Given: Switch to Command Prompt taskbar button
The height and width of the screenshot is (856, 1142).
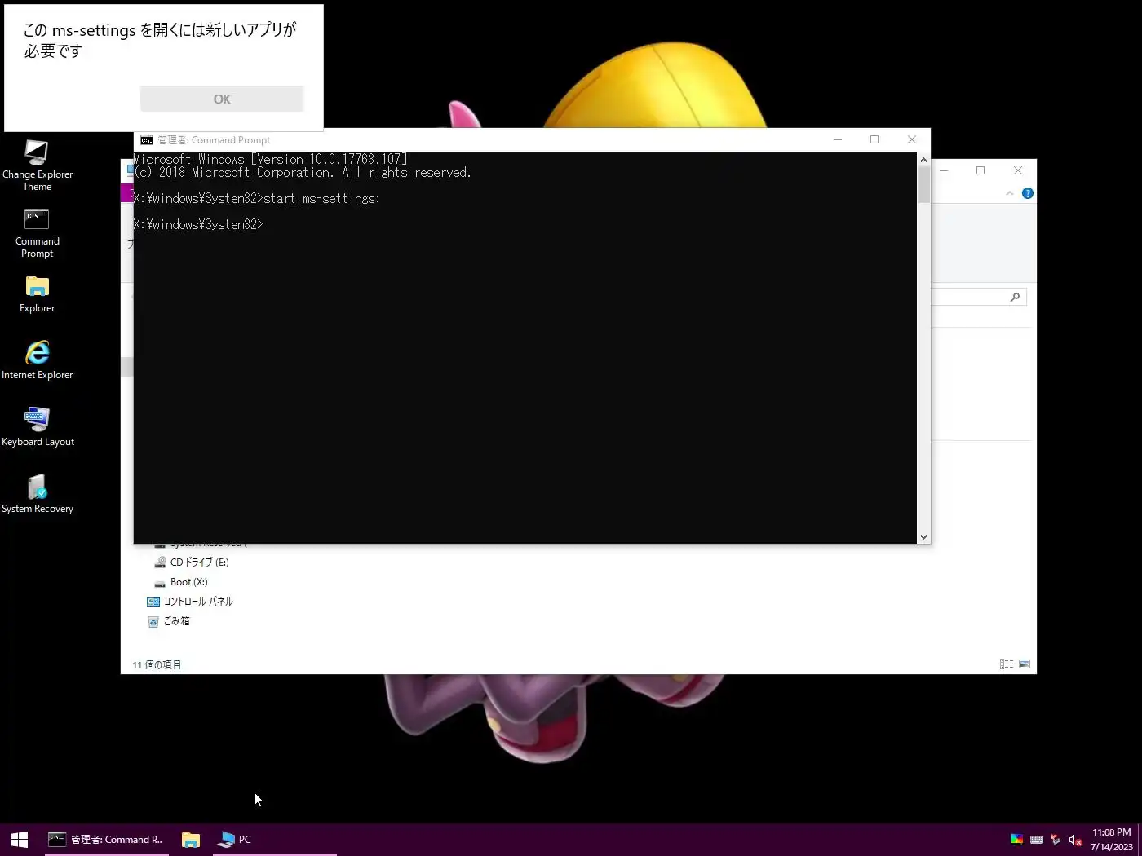Looking at the screenshot, I should tap(106, 839).
